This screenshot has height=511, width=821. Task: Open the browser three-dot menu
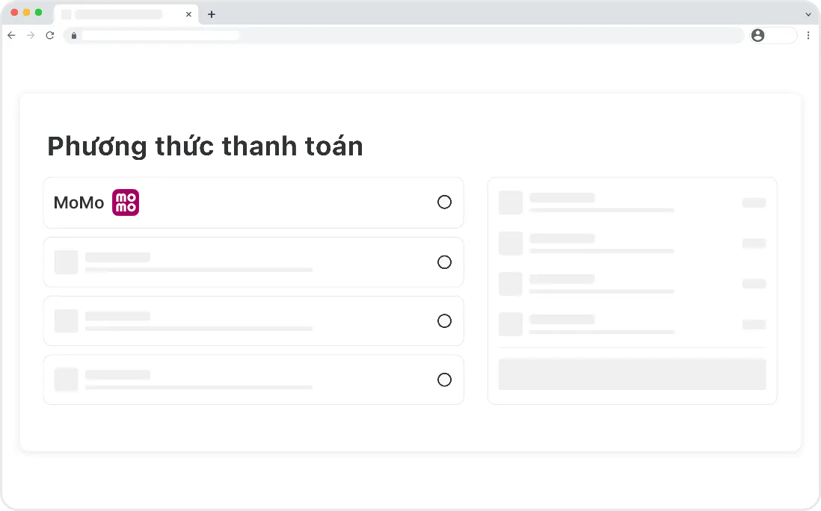tap(808, 35)
